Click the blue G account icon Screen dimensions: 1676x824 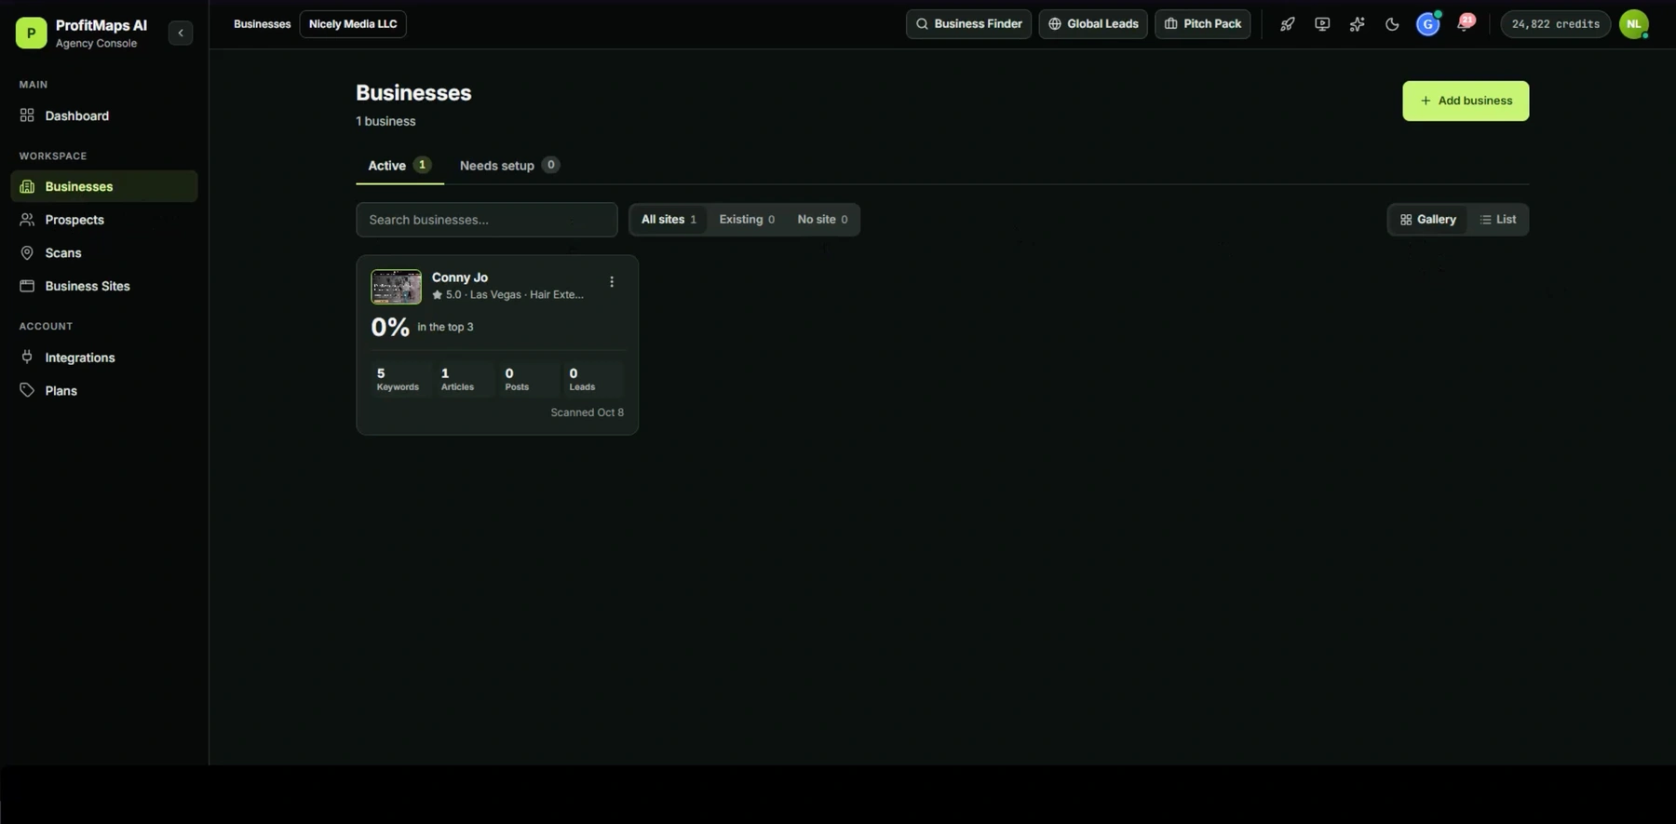point(1428,24)
